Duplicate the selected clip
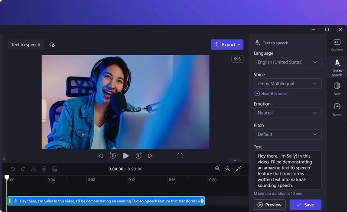The height and width of the screenshot is (212, 347). click(x=55, y=169)
